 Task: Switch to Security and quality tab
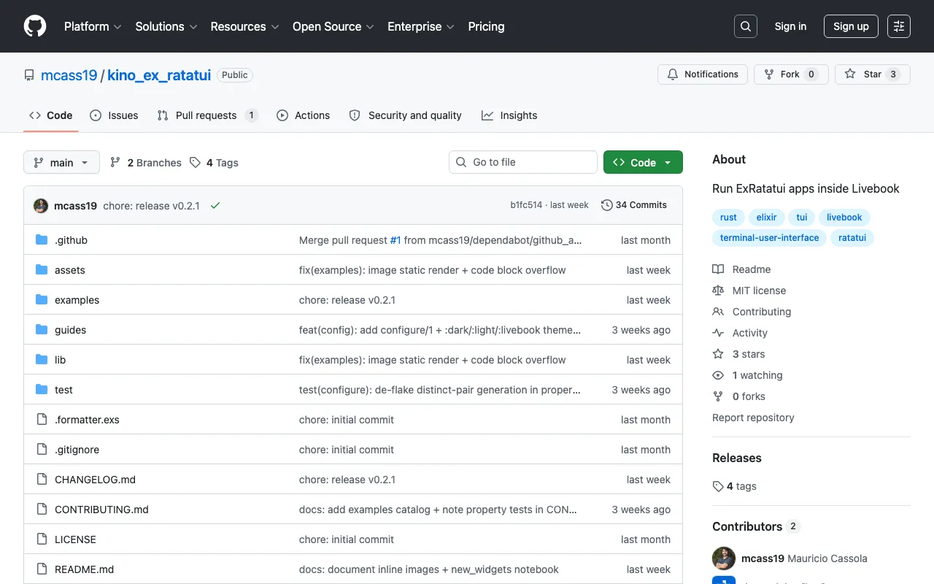pos(406,115)
